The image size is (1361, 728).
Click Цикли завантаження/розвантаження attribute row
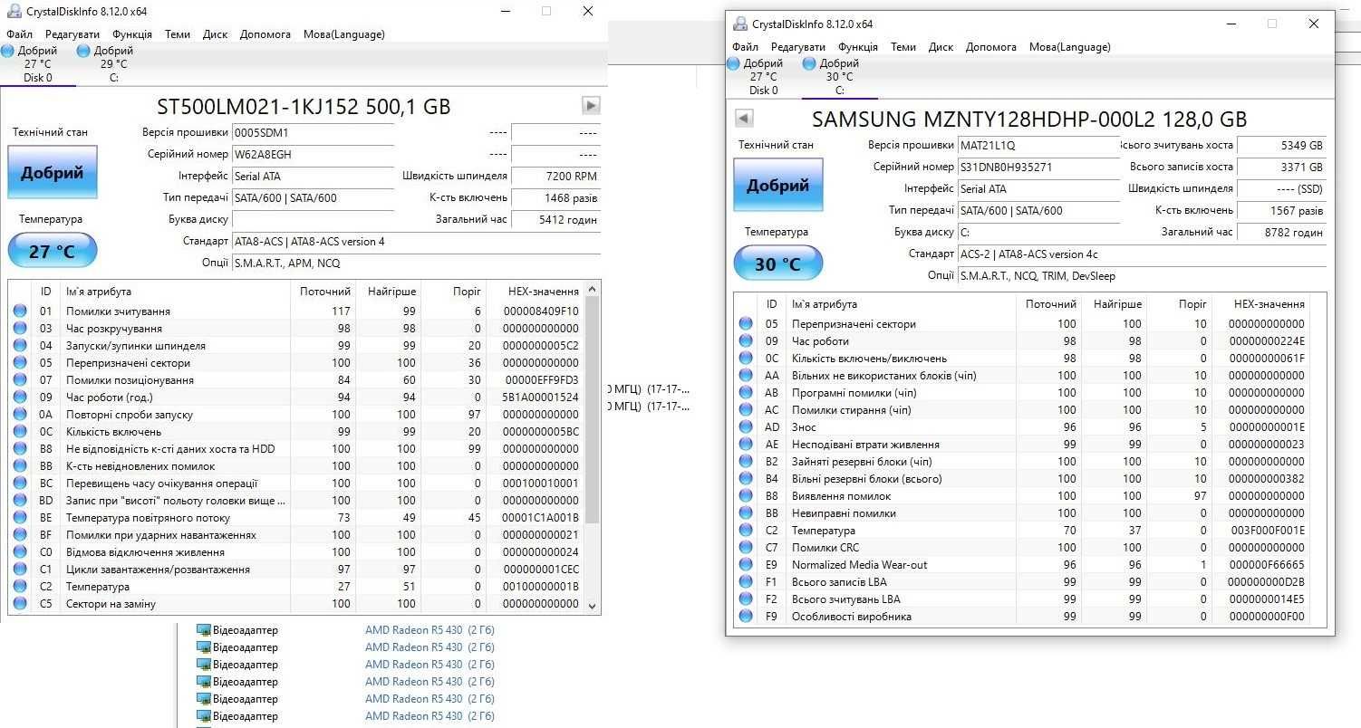pos(297,570)
